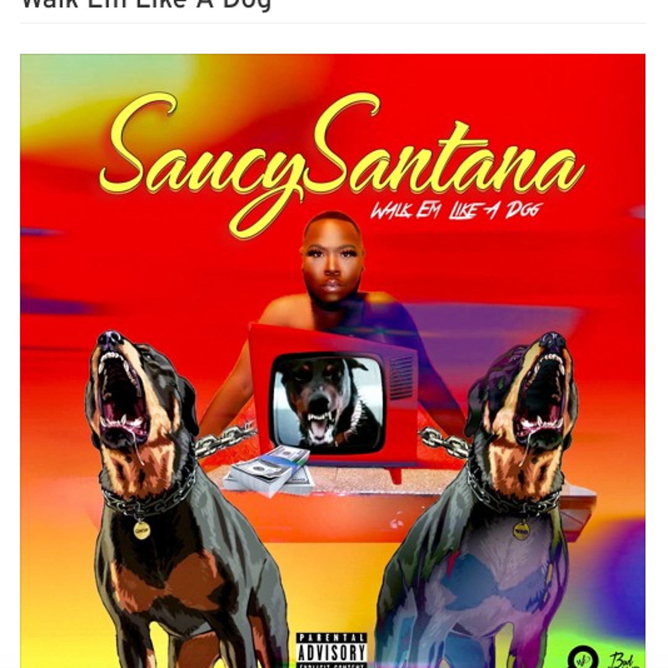Click the left dog's gold collar tag
This screenshot has width=668, height=668.
pyautogui.click(x=142, y=531)
